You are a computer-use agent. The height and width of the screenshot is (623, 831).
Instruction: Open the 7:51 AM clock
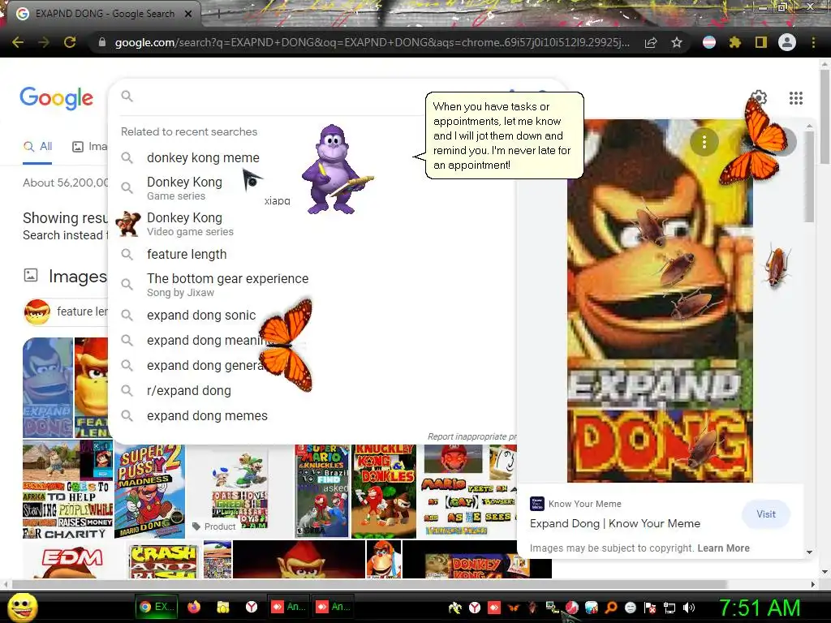point(759,608)
